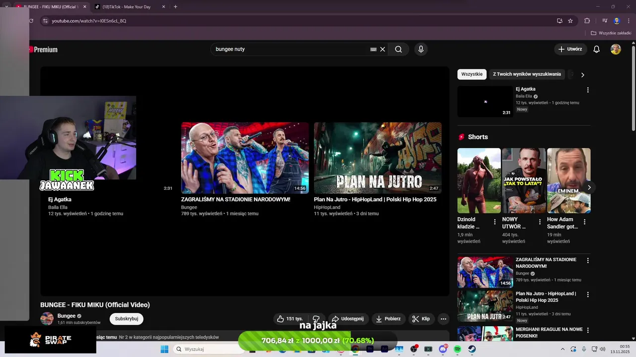Click the install app icon in address bar
This screenshot has height=357, width=636.
[x=559, y=21]
